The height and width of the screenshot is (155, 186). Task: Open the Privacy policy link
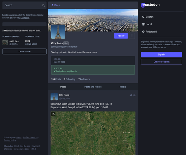point(10,140)
